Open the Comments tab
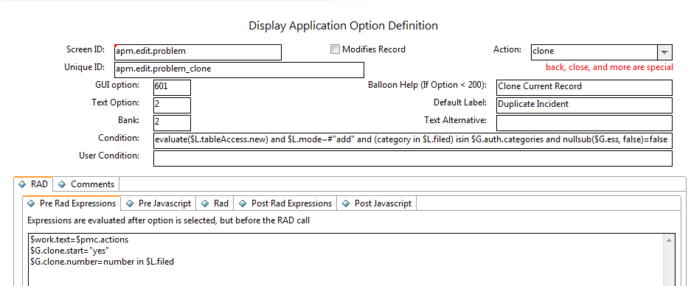The width and height of the screenshot is (691, 286). 86,184
